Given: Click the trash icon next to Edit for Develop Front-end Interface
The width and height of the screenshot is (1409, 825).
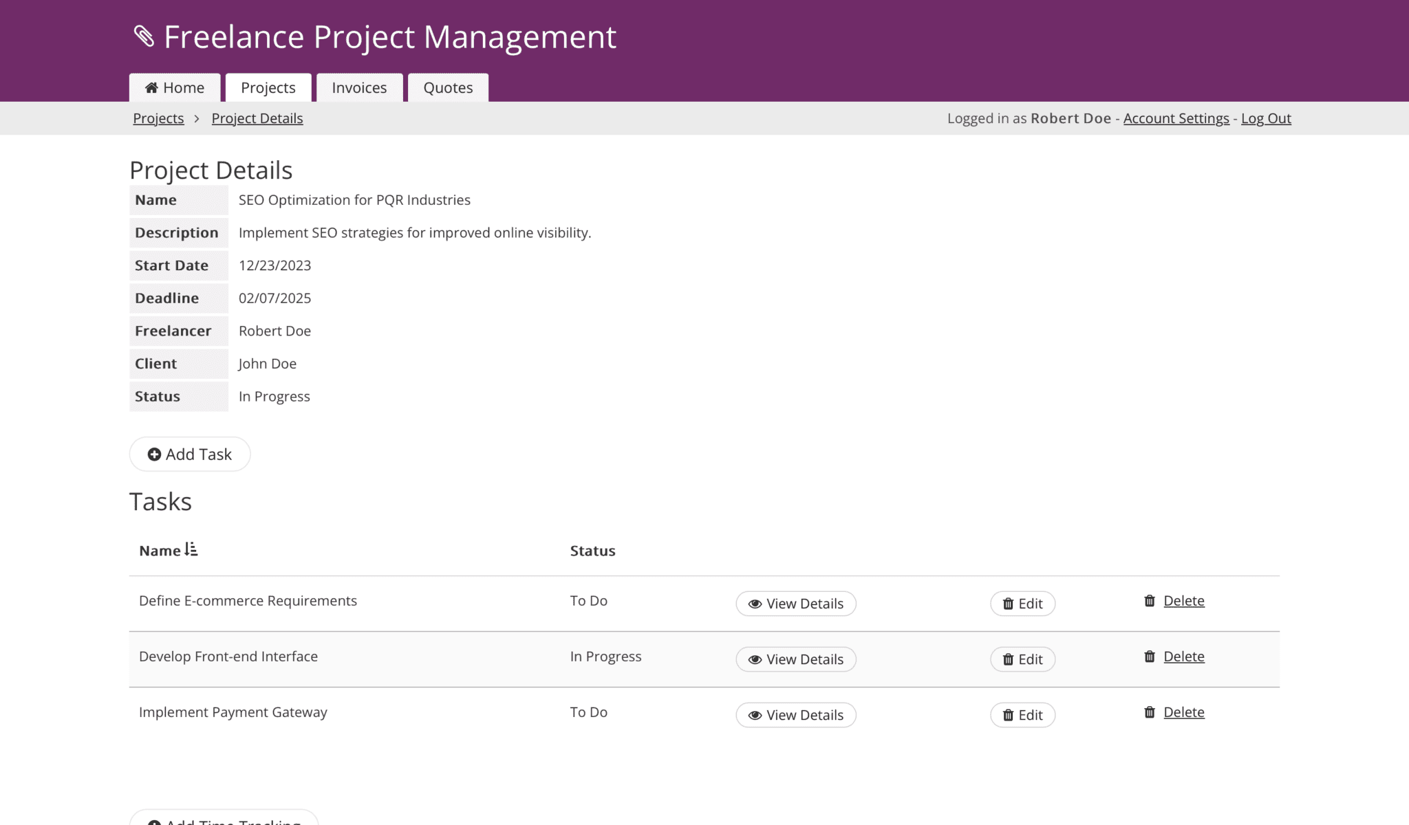Looking at the screenshot, I should tap(1007, 659).
